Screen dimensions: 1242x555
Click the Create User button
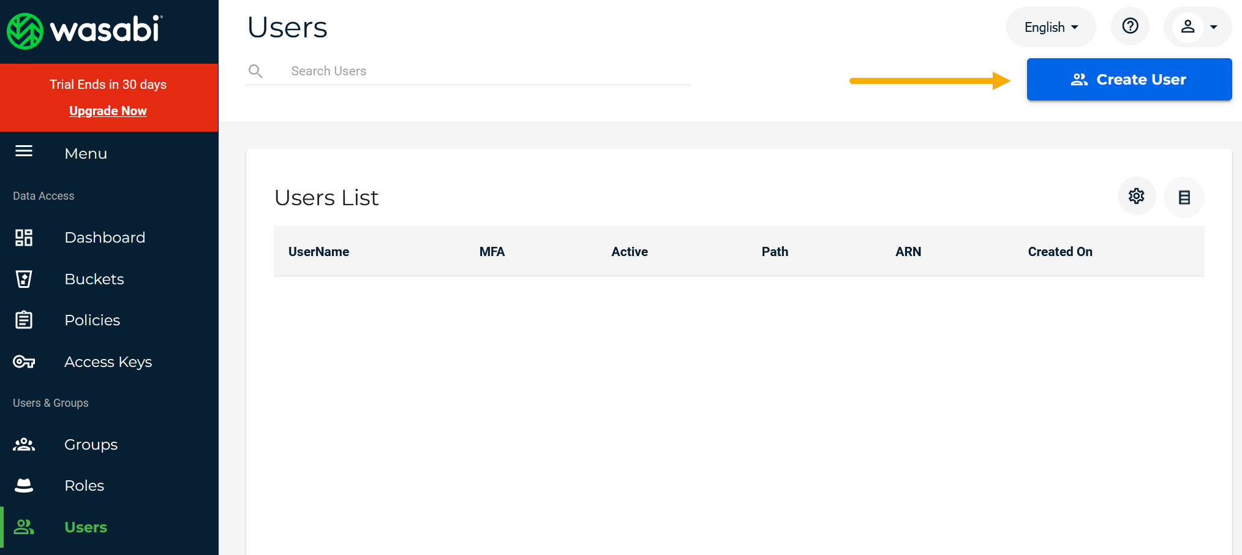pyautogui.click(x=1129, y=80)
